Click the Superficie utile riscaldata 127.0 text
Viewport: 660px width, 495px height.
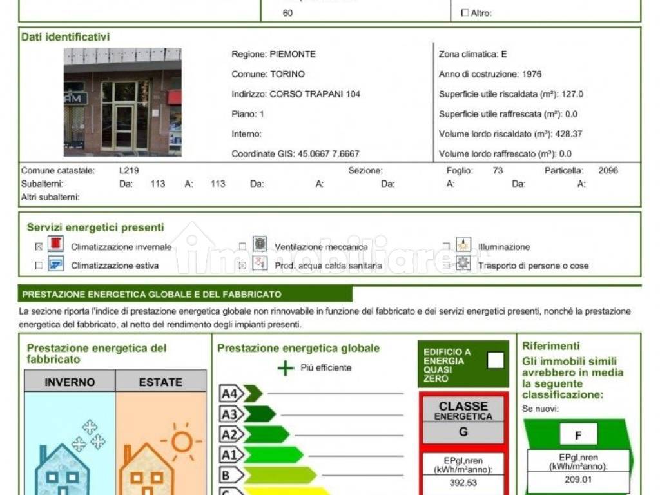511,94
